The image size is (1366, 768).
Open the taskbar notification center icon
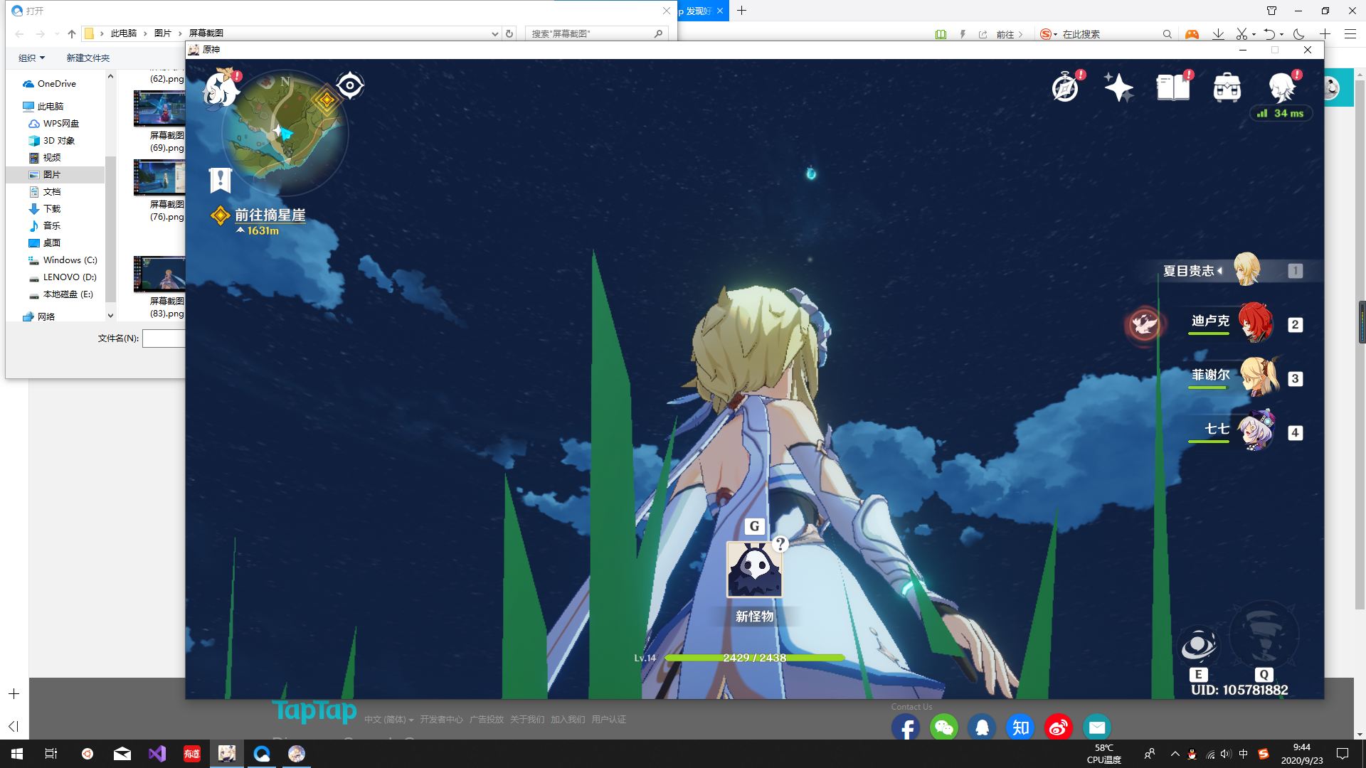[x=1343, y=754]
